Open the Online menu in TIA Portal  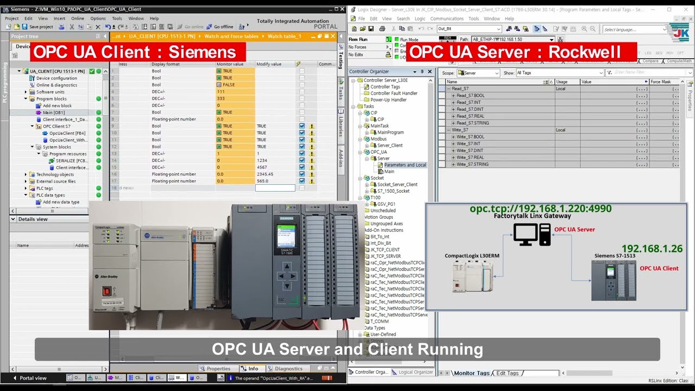(78, 18)
